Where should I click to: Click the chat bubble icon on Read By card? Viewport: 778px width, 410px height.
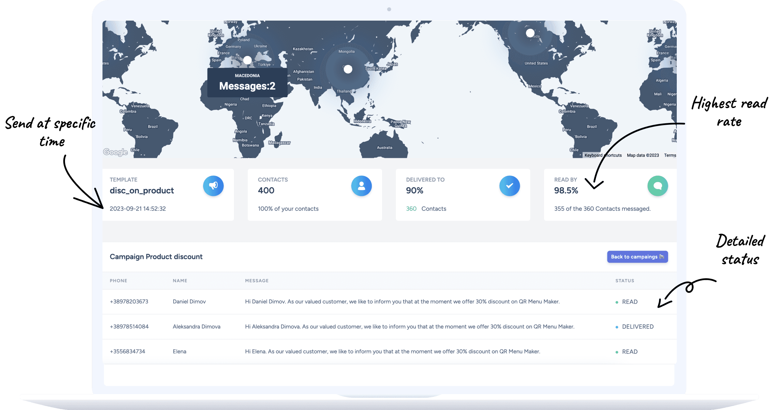pos(657,186)
